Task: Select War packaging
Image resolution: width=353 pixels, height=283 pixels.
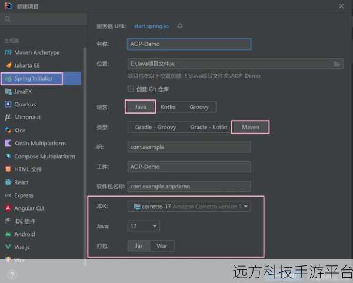Action: click(162, 246)
